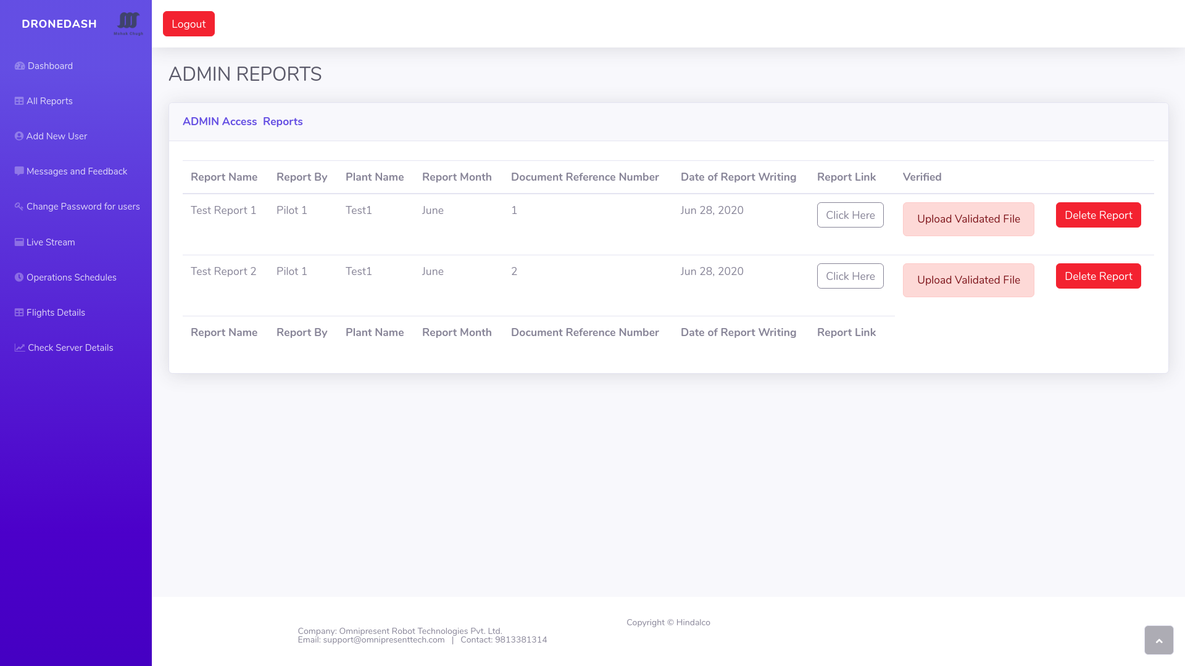Screen dimensions: 1185x666
Task: Click the DroneDash logo image
Action: click(128, 23)
